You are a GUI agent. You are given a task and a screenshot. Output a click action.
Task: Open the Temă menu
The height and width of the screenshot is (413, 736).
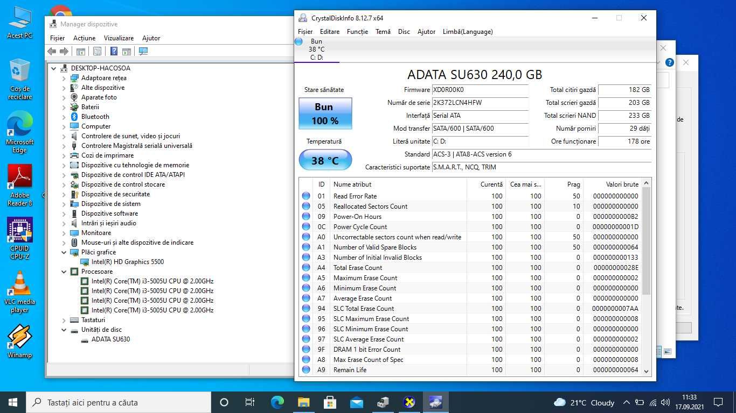(x=383, y=32)
